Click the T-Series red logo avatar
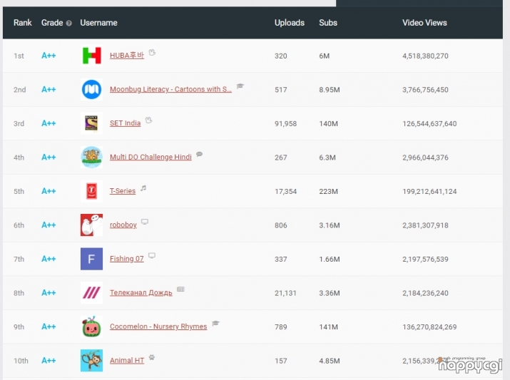Viewport: 510px width, 380px height. click(92, 191)
